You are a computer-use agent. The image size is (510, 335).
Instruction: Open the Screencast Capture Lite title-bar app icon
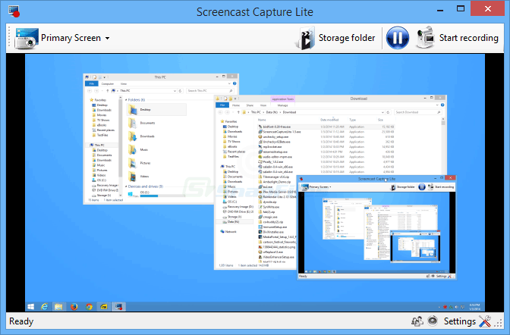pyautogui.click(x=14, y=11)
